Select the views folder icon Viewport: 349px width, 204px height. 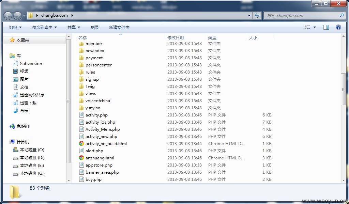point(81,93)
